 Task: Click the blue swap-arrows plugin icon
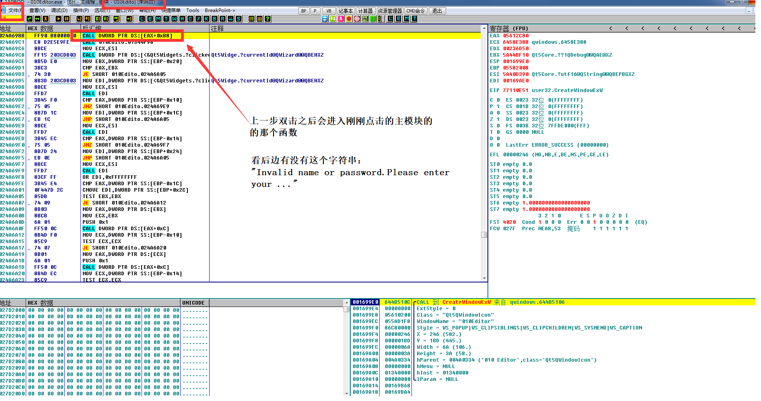[325, 18]
